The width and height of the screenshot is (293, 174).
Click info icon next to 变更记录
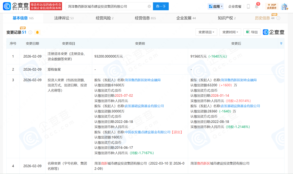click(x=30, y=32)
